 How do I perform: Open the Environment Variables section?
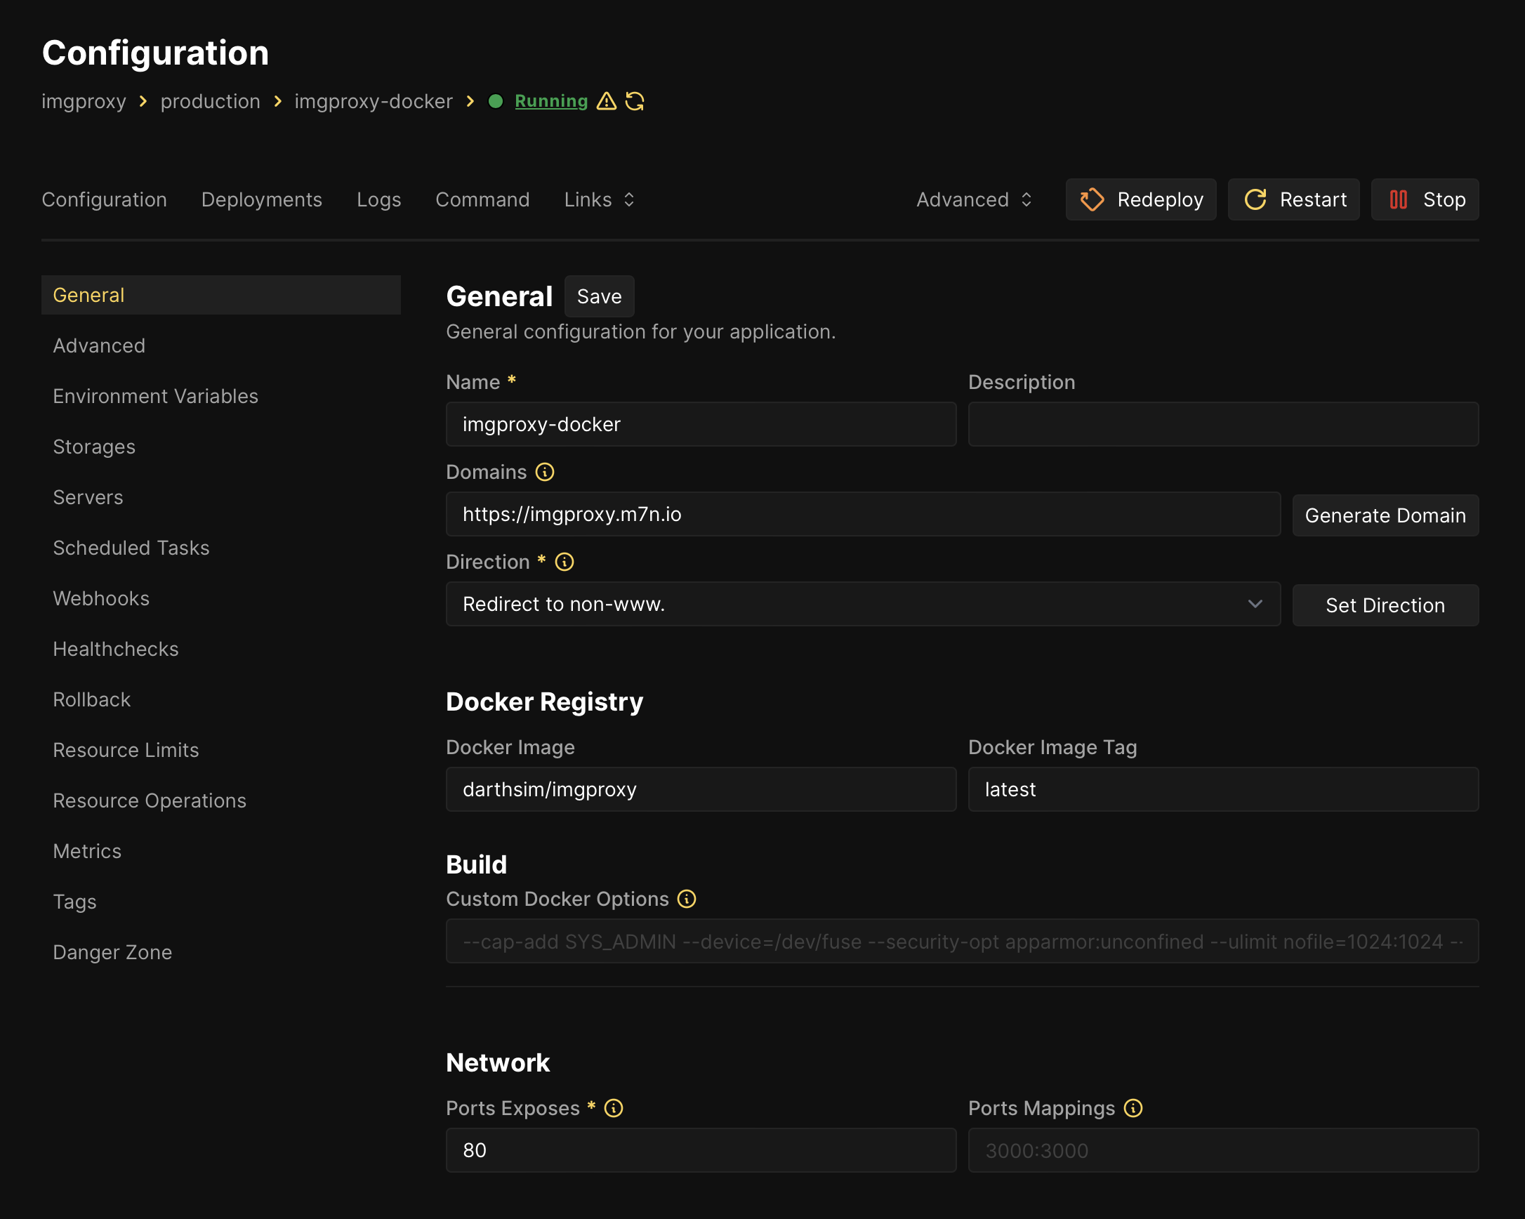tap(156, 396)
